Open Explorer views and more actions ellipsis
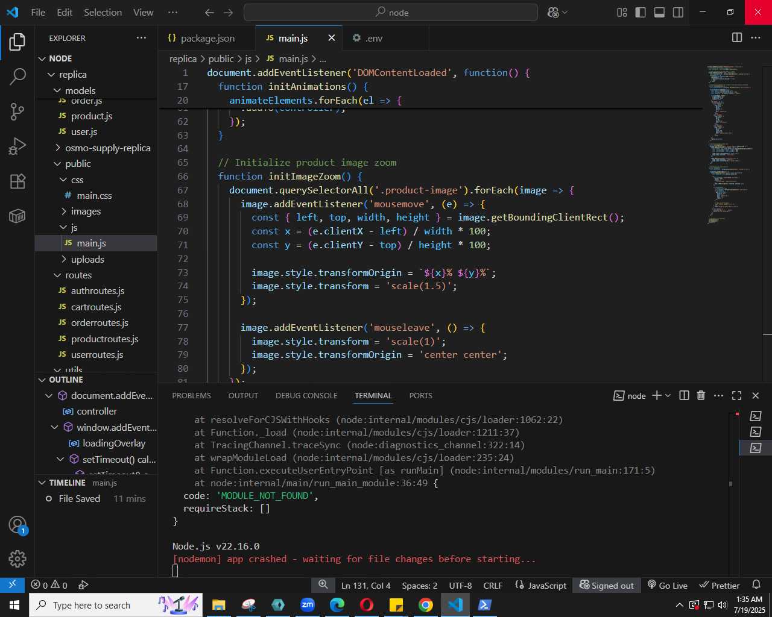The image size is (772, 617). point(141,37)
